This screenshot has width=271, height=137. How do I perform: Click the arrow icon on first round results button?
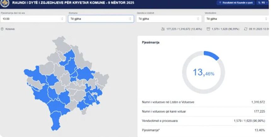[219, 3]
